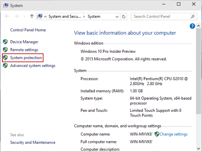Image resolution: width=202 pixels, height=152 pixels.
Task: Click the shield icon beside Device Manager
Action: click(5, 42)
